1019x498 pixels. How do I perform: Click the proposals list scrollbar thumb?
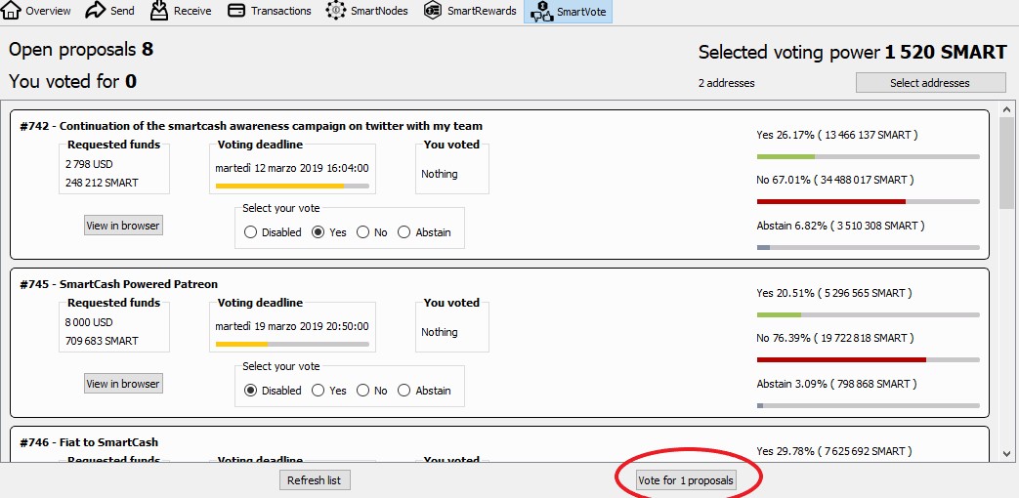pyautogui.click(x=1006, y=163)
